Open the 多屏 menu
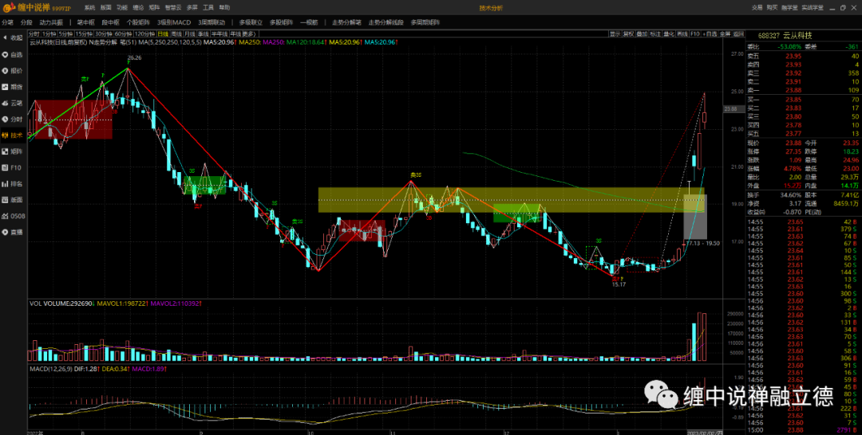This screenshot has width=862, height=435. point(192,8)
